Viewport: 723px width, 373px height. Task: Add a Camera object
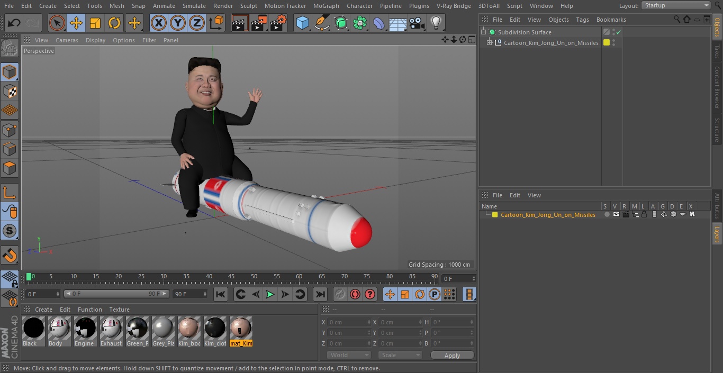(417, 23)
